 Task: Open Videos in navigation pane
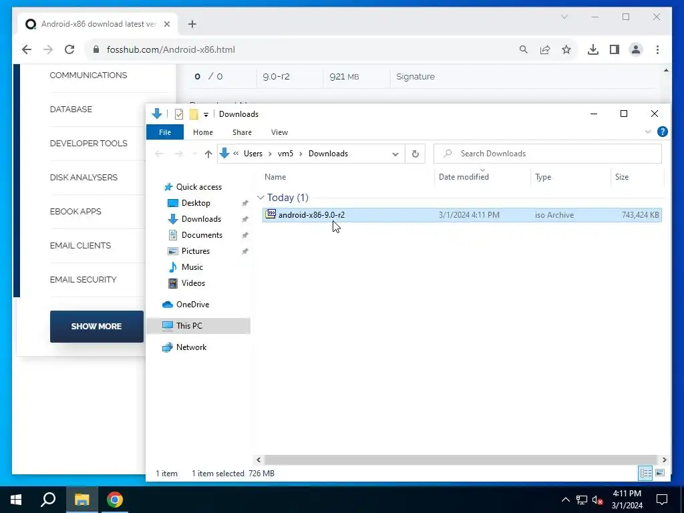point(193,283)
